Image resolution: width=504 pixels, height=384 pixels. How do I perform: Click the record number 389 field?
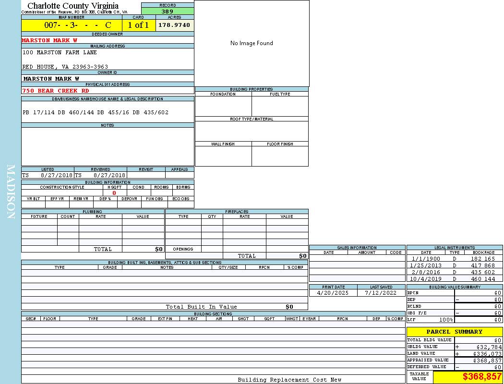pyautogui.click(x=168, y=11)
